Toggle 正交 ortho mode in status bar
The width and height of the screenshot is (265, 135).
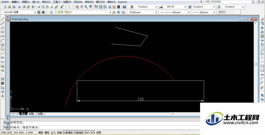53,133
